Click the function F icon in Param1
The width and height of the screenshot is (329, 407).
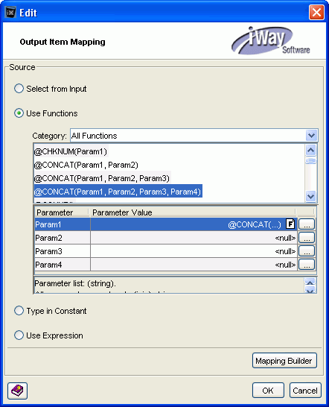coord(290,224)
